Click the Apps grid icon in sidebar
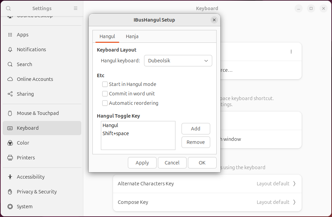 click(10, 35)
